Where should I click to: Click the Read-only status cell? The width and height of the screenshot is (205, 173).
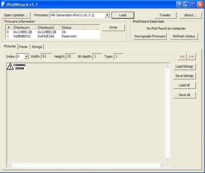(69, 36)
